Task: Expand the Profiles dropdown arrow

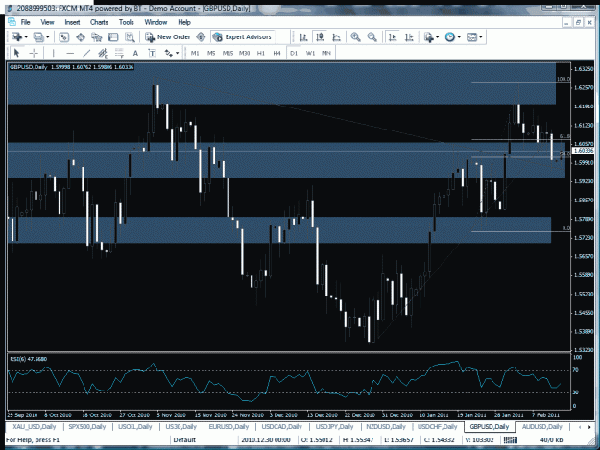Action: coord(48,37)
